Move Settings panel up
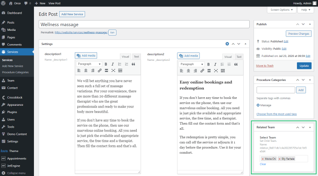Image resolution: width=318 pixels, height=176 pixels. [233, 44]
